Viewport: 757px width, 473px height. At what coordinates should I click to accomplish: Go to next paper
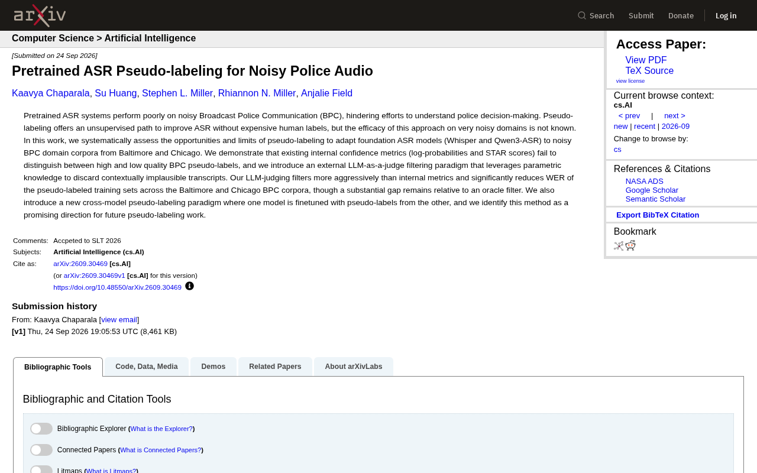coord(675,116)
